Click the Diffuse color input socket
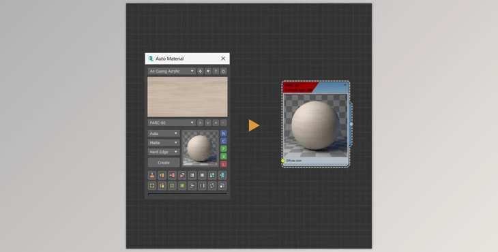The height and width of the screenshot is (252, 498). coord(283,161)
